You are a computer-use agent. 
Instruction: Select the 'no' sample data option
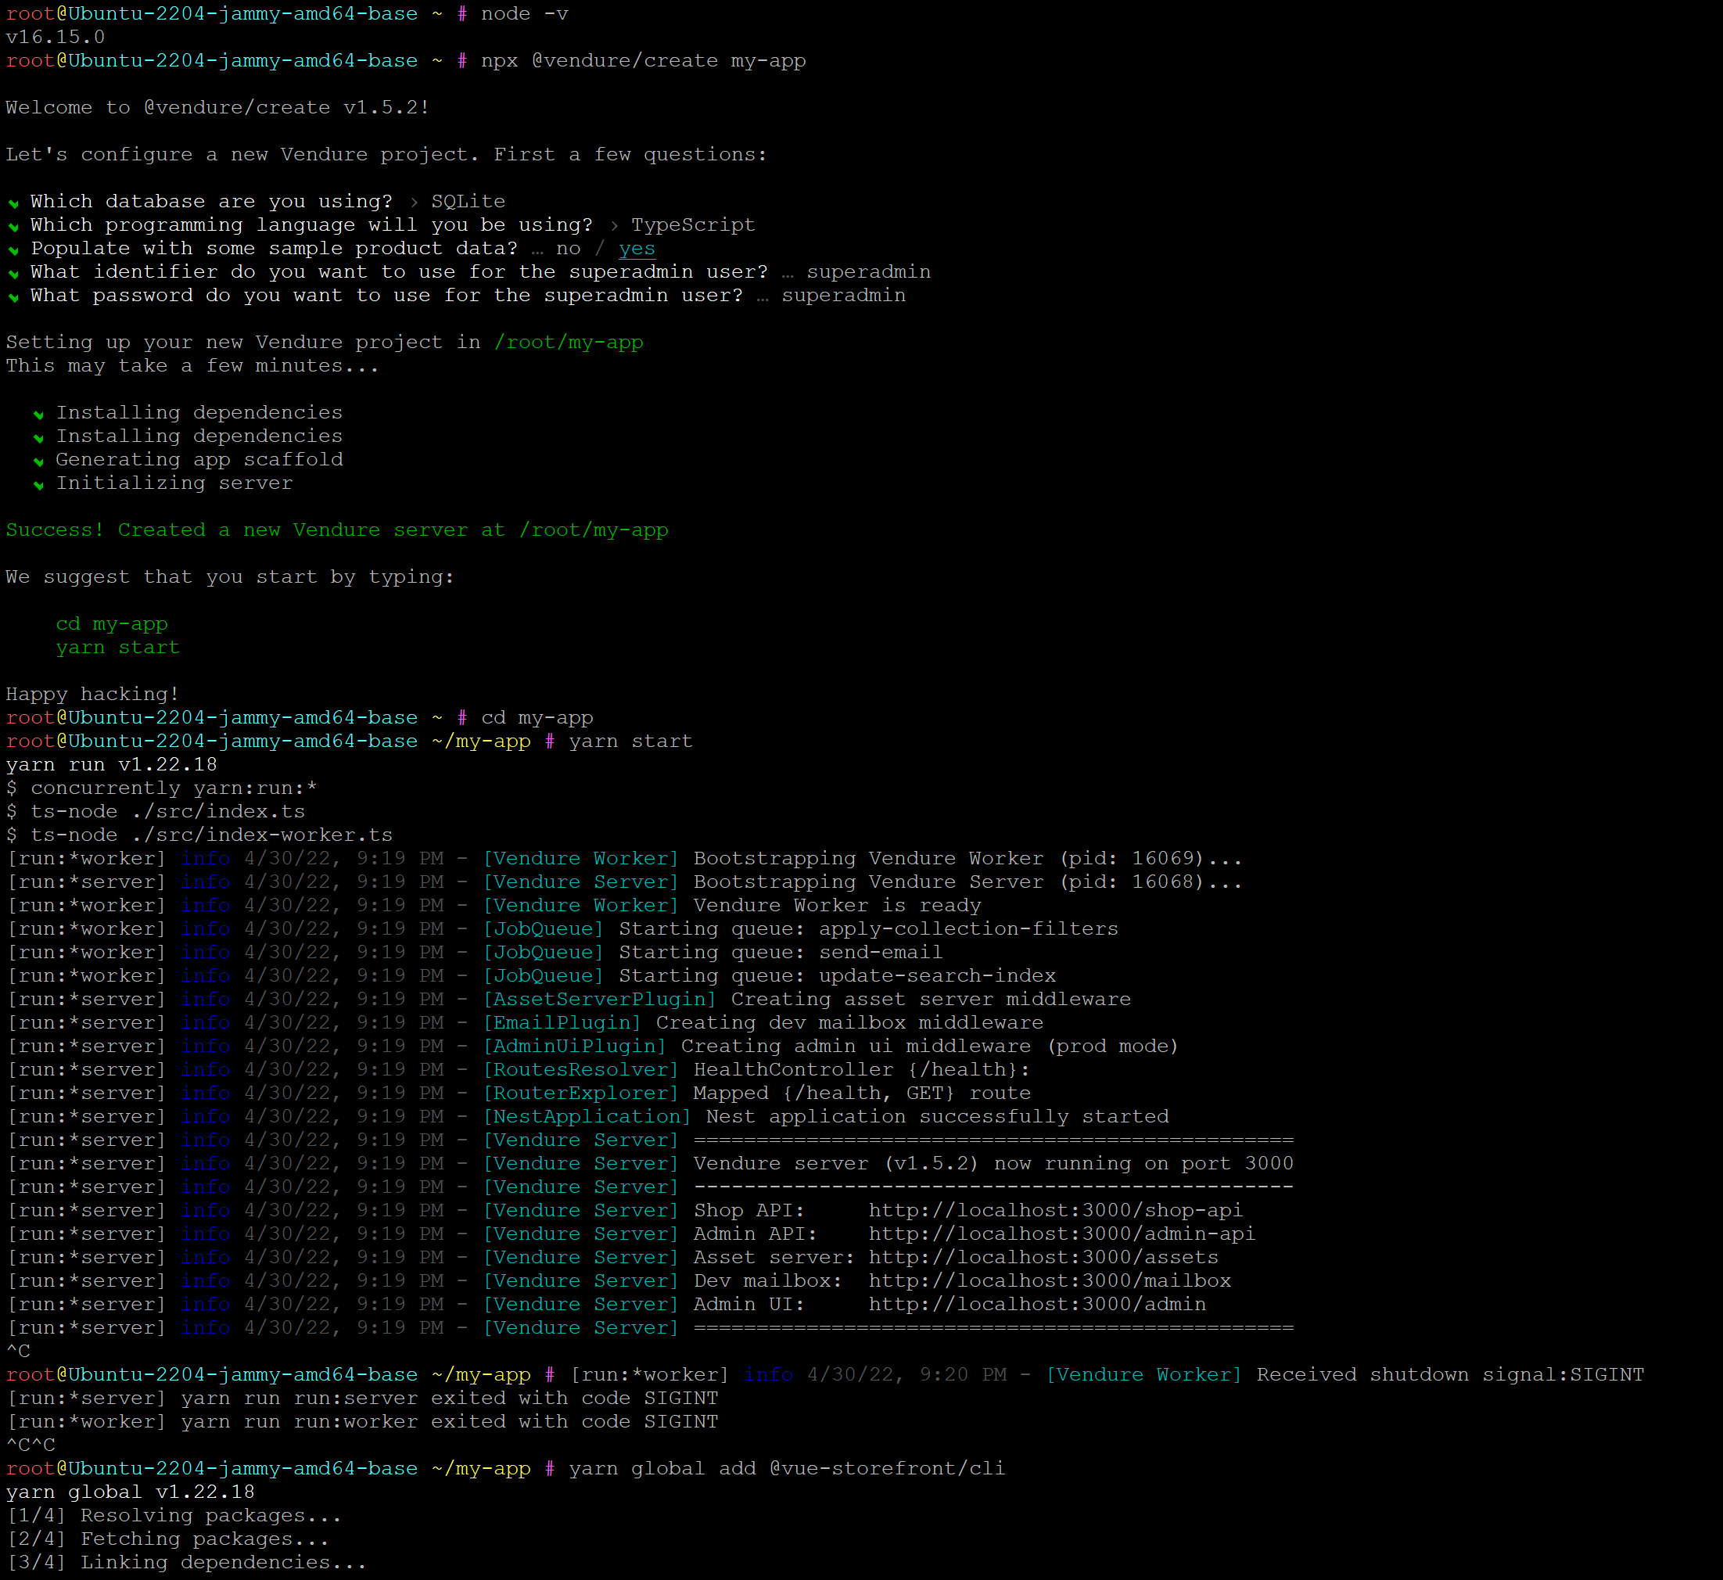click(x=569, y=248)
